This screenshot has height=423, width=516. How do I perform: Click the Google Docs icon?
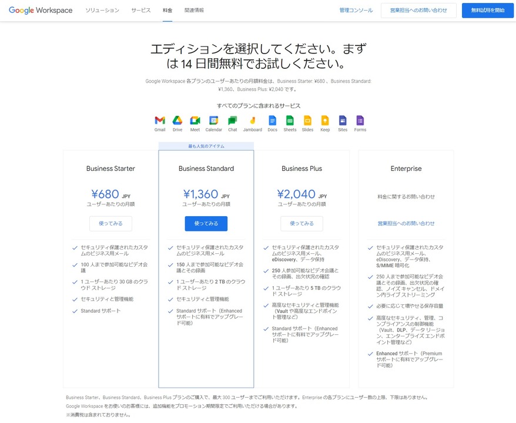click(272, 120)
